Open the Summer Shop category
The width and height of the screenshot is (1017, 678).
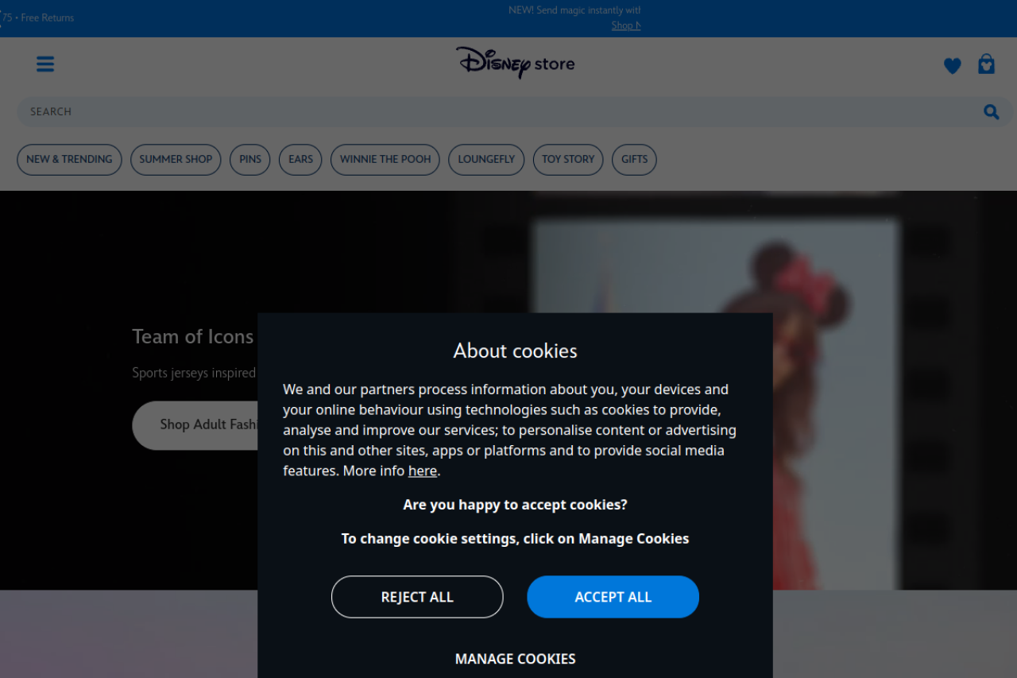click(x=176, y=160)
